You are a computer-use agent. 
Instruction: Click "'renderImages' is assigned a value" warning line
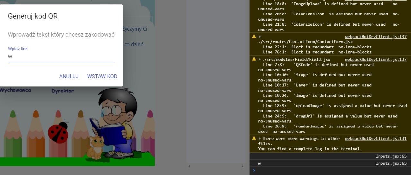pos(330,126)
